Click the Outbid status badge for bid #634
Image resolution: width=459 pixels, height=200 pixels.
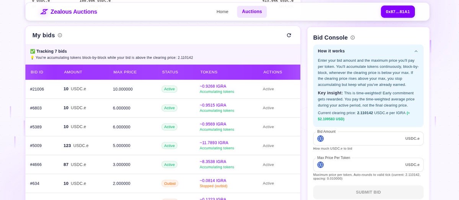pos(170,183)
